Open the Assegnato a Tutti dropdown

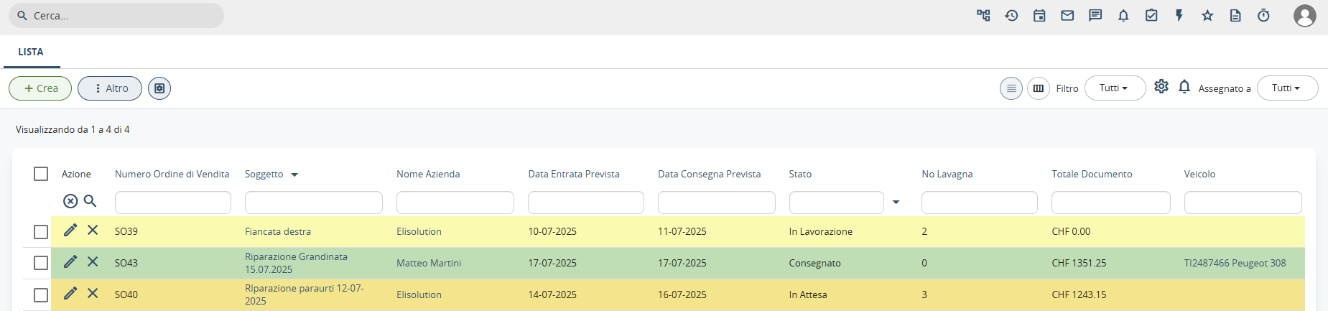click(1286, 88)
